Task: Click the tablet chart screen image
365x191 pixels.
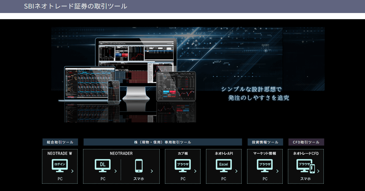Action: [x=176, y=86]
